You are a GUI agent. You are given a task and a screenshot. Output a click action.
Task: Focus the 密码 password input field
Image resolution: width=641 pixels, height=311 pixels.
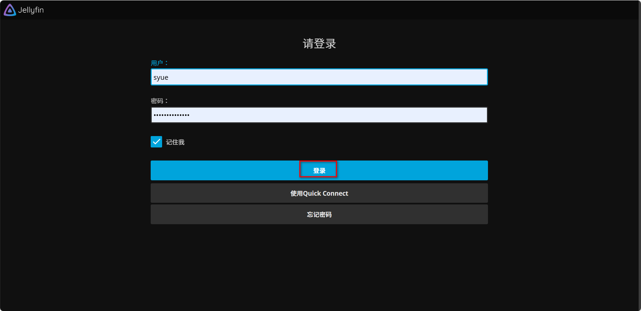[319, 115]
